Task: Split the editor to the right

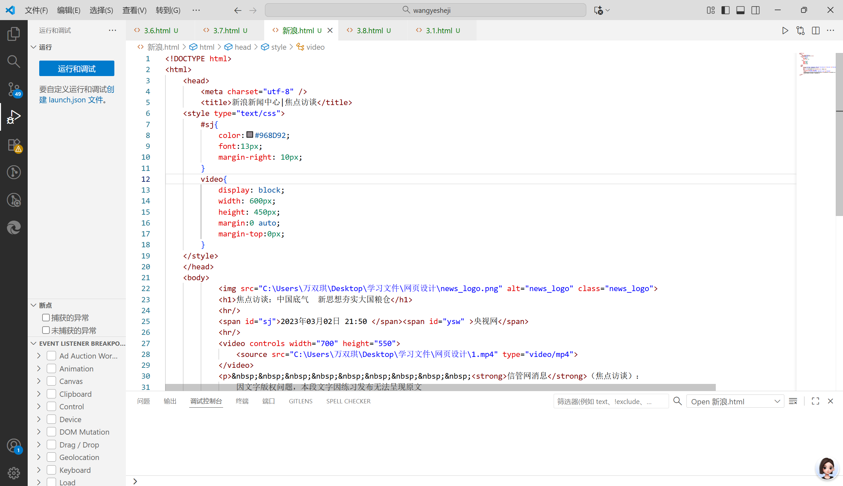Action: (816, 30)
